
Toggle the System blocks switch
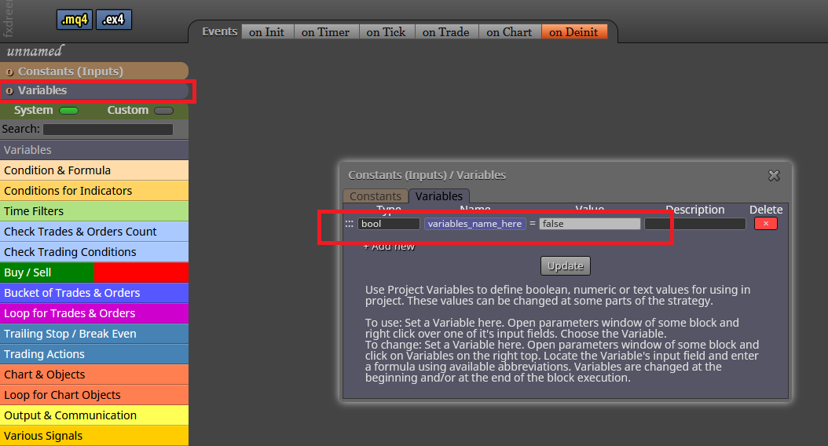(68, 110)
